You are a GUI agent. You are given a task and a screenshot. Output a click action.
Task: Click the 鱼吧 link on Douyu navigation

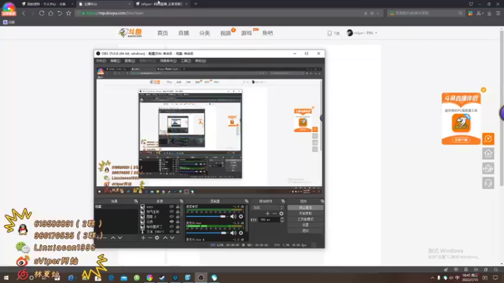point(267,33)
